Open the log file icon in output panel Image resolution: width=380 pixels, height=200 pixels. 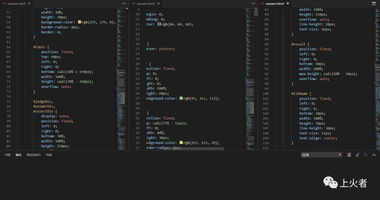click(x=366, y=155)
